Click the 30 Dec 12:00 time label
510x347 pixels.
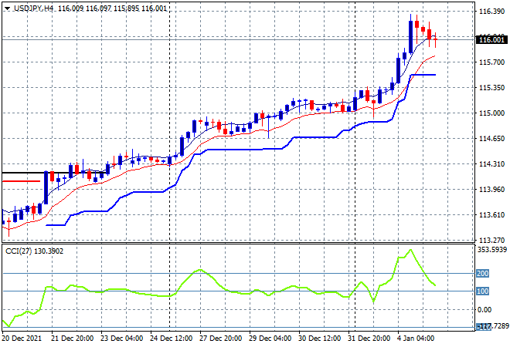pyautogui.click(x=319, y=339)
